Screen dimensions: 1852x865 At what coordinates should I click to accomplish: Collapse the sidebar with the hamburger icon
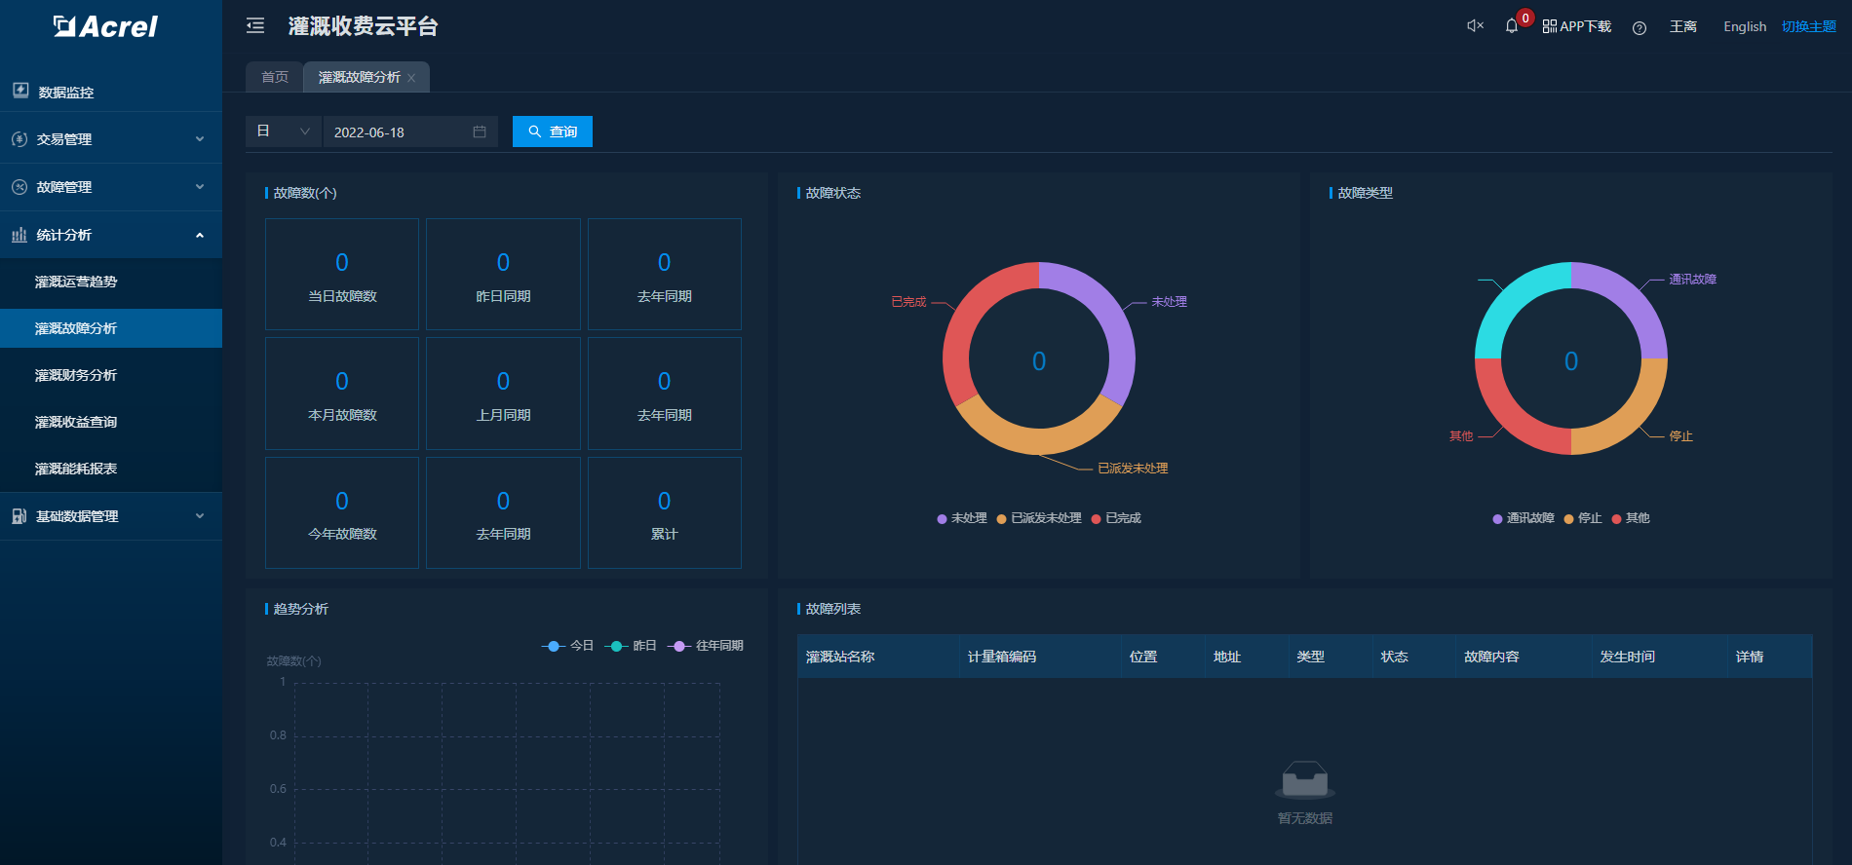click(255, 26)
